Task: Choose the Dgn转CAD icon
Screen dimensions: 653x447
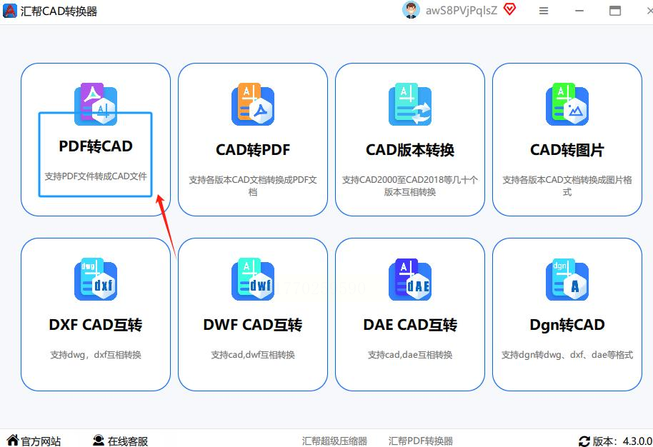Action: (x=567, y=279)
